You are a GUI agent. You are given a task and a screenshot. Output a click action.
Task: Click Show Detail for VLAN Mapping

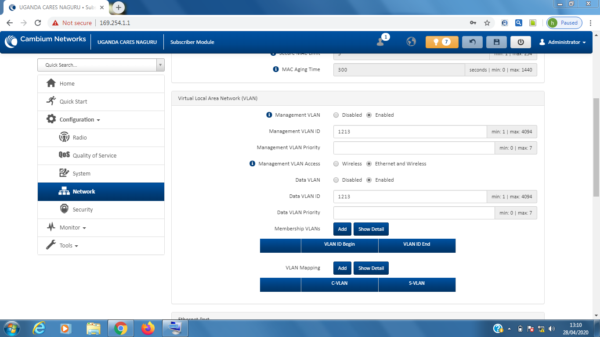371,268
